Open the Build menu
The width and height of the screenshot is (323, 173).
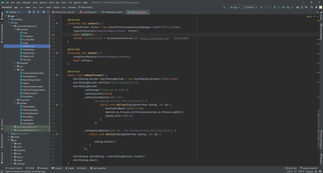51,2
